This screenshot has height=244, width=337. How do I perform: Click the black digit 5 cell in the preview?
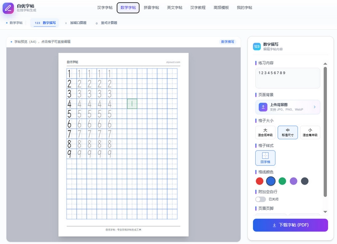[x=72, y=114]
